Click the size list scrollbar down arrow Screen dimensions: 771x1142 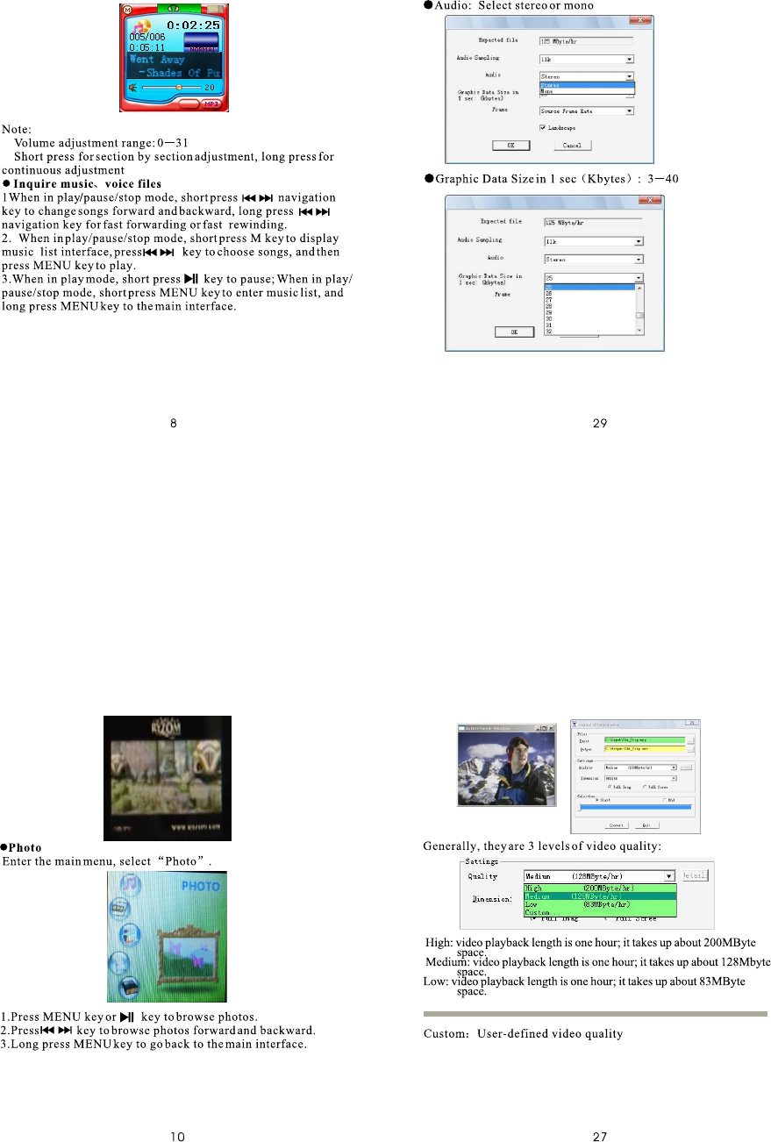pyautogui.click(x=639, y=331)
